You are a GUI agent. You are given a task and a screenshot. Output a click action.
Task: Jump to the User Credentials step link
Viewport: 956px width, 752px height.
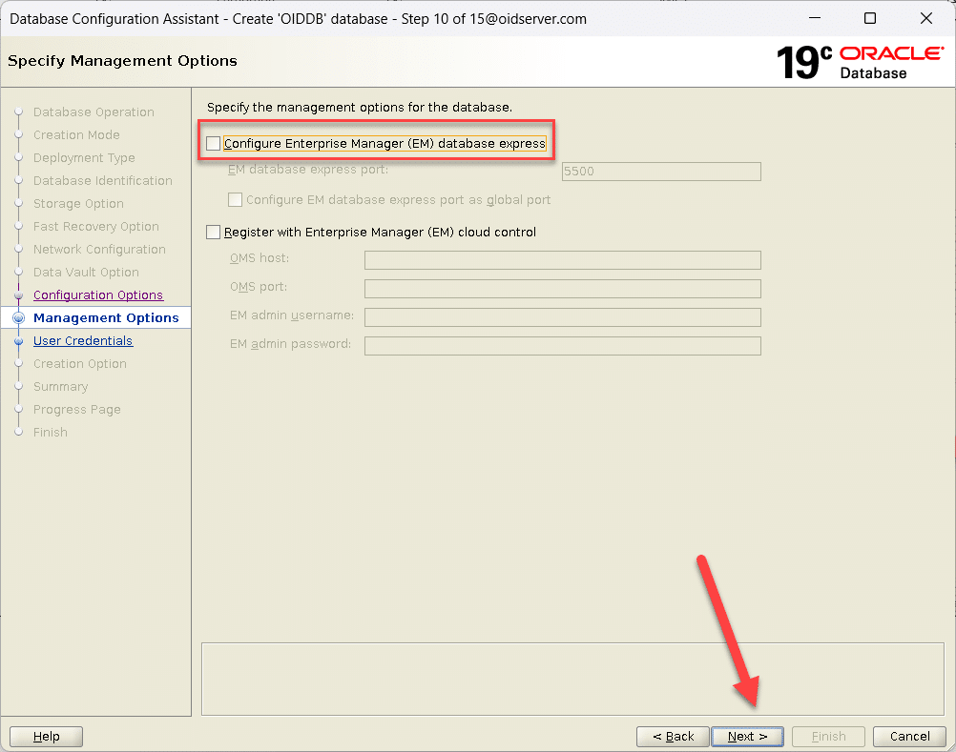pyautogui.click(x=82, y=341)
